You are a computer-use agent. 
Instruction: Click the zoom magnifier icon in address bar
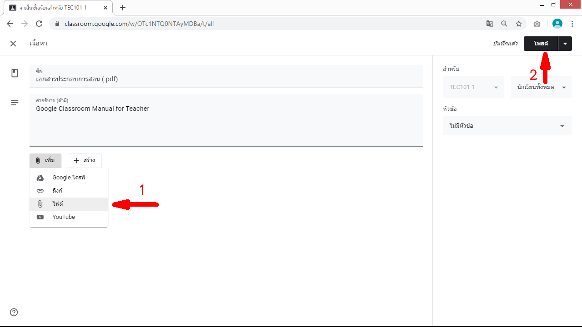point(504,24)
